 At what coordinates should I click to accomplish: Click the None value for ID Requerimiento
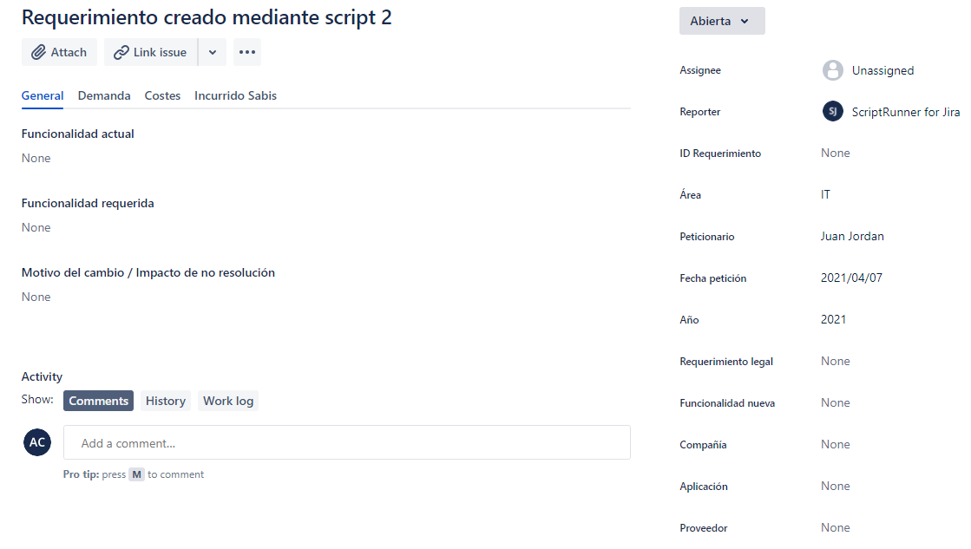coord(836,153)
